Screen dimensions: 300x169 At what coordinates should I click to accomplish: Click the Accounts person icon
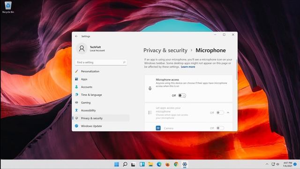[76, 87]
